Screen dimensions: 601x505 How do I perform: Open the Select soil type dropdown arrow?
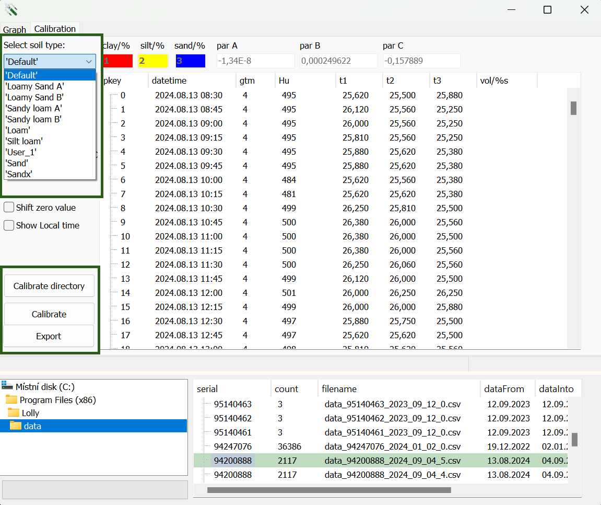[89, 61]
